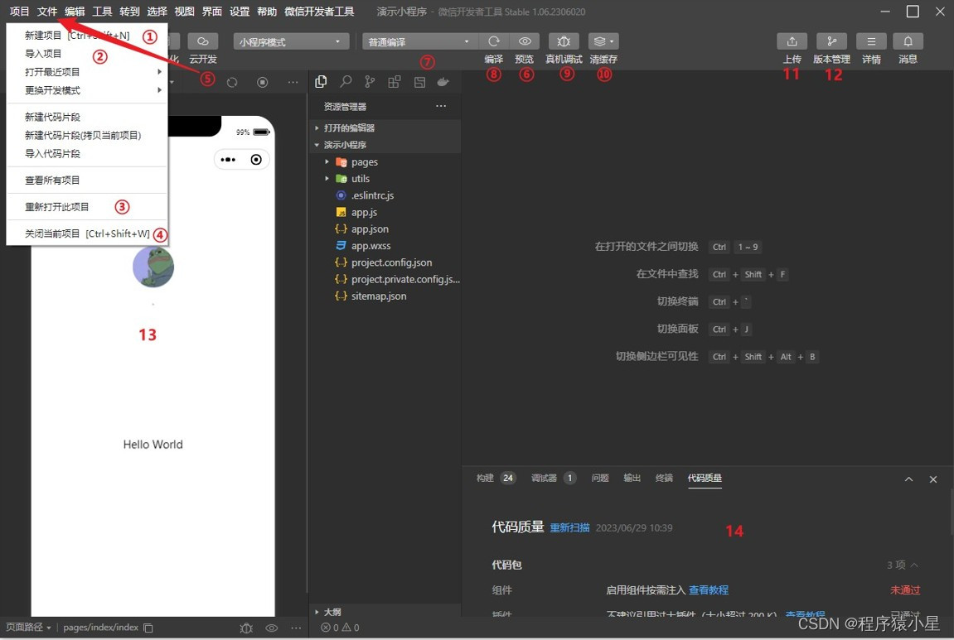Open resource manager more options dots
The image size is (954, 640).
441,106
